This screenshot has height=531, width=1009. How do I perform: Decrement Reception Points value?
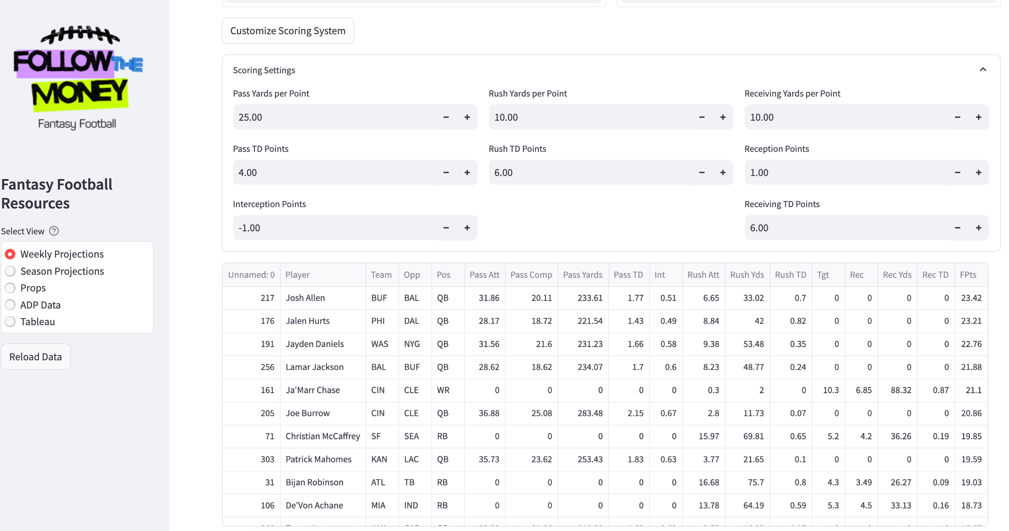point(957,172)
